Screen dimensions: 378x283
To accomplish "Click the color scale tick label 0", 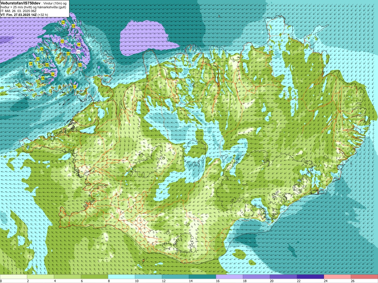I will [1, 281].
